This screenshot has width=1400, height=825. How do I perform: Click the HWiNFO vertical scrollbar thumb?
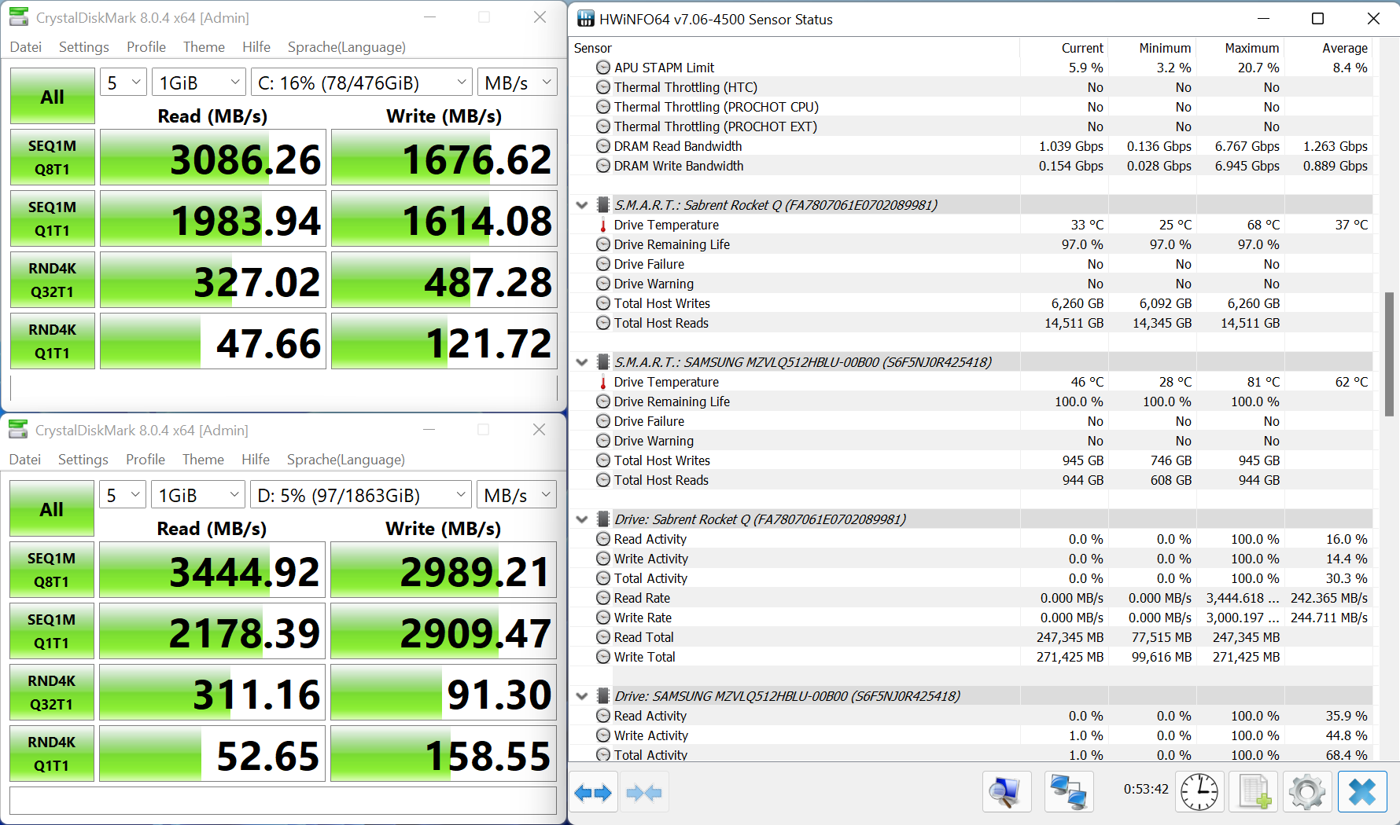(1390, 354)
